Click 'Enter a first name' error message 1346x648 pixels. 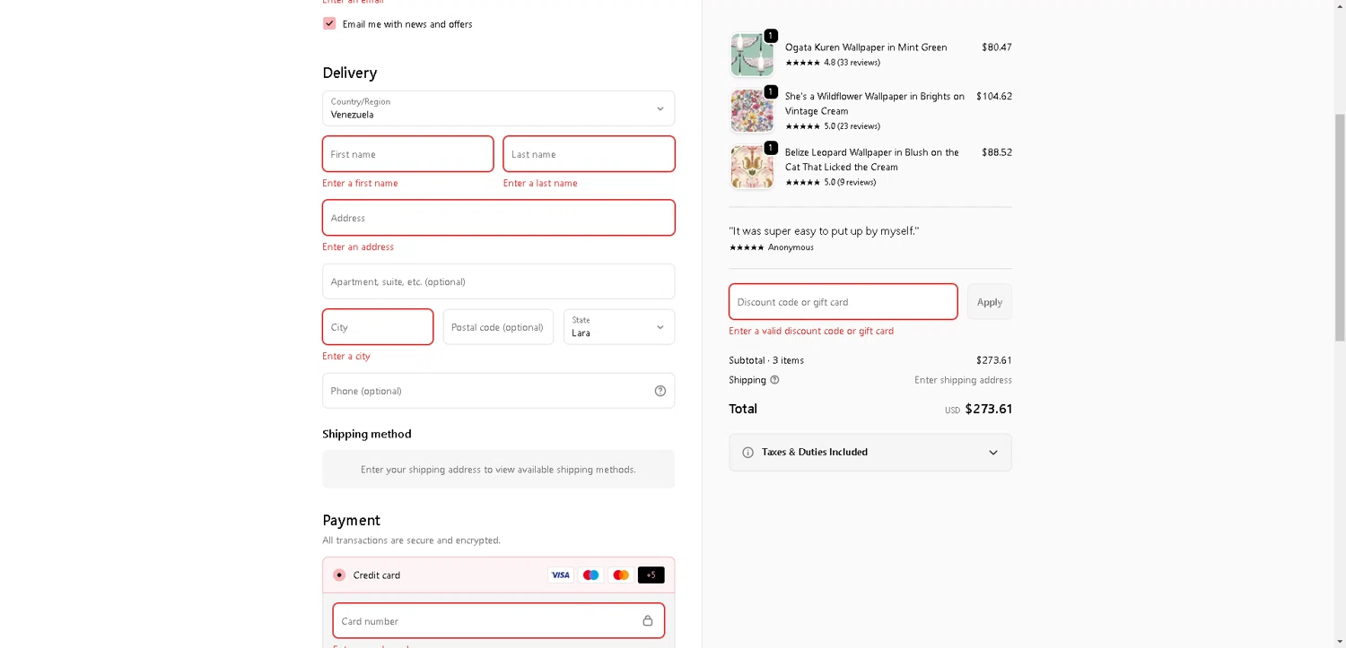point(360,183)
